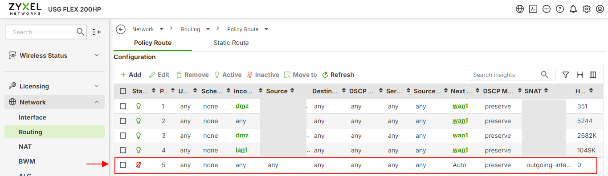Screen dimensions: 608x176
Task: Open NAT in the sidebar
Action: (25, 147)
